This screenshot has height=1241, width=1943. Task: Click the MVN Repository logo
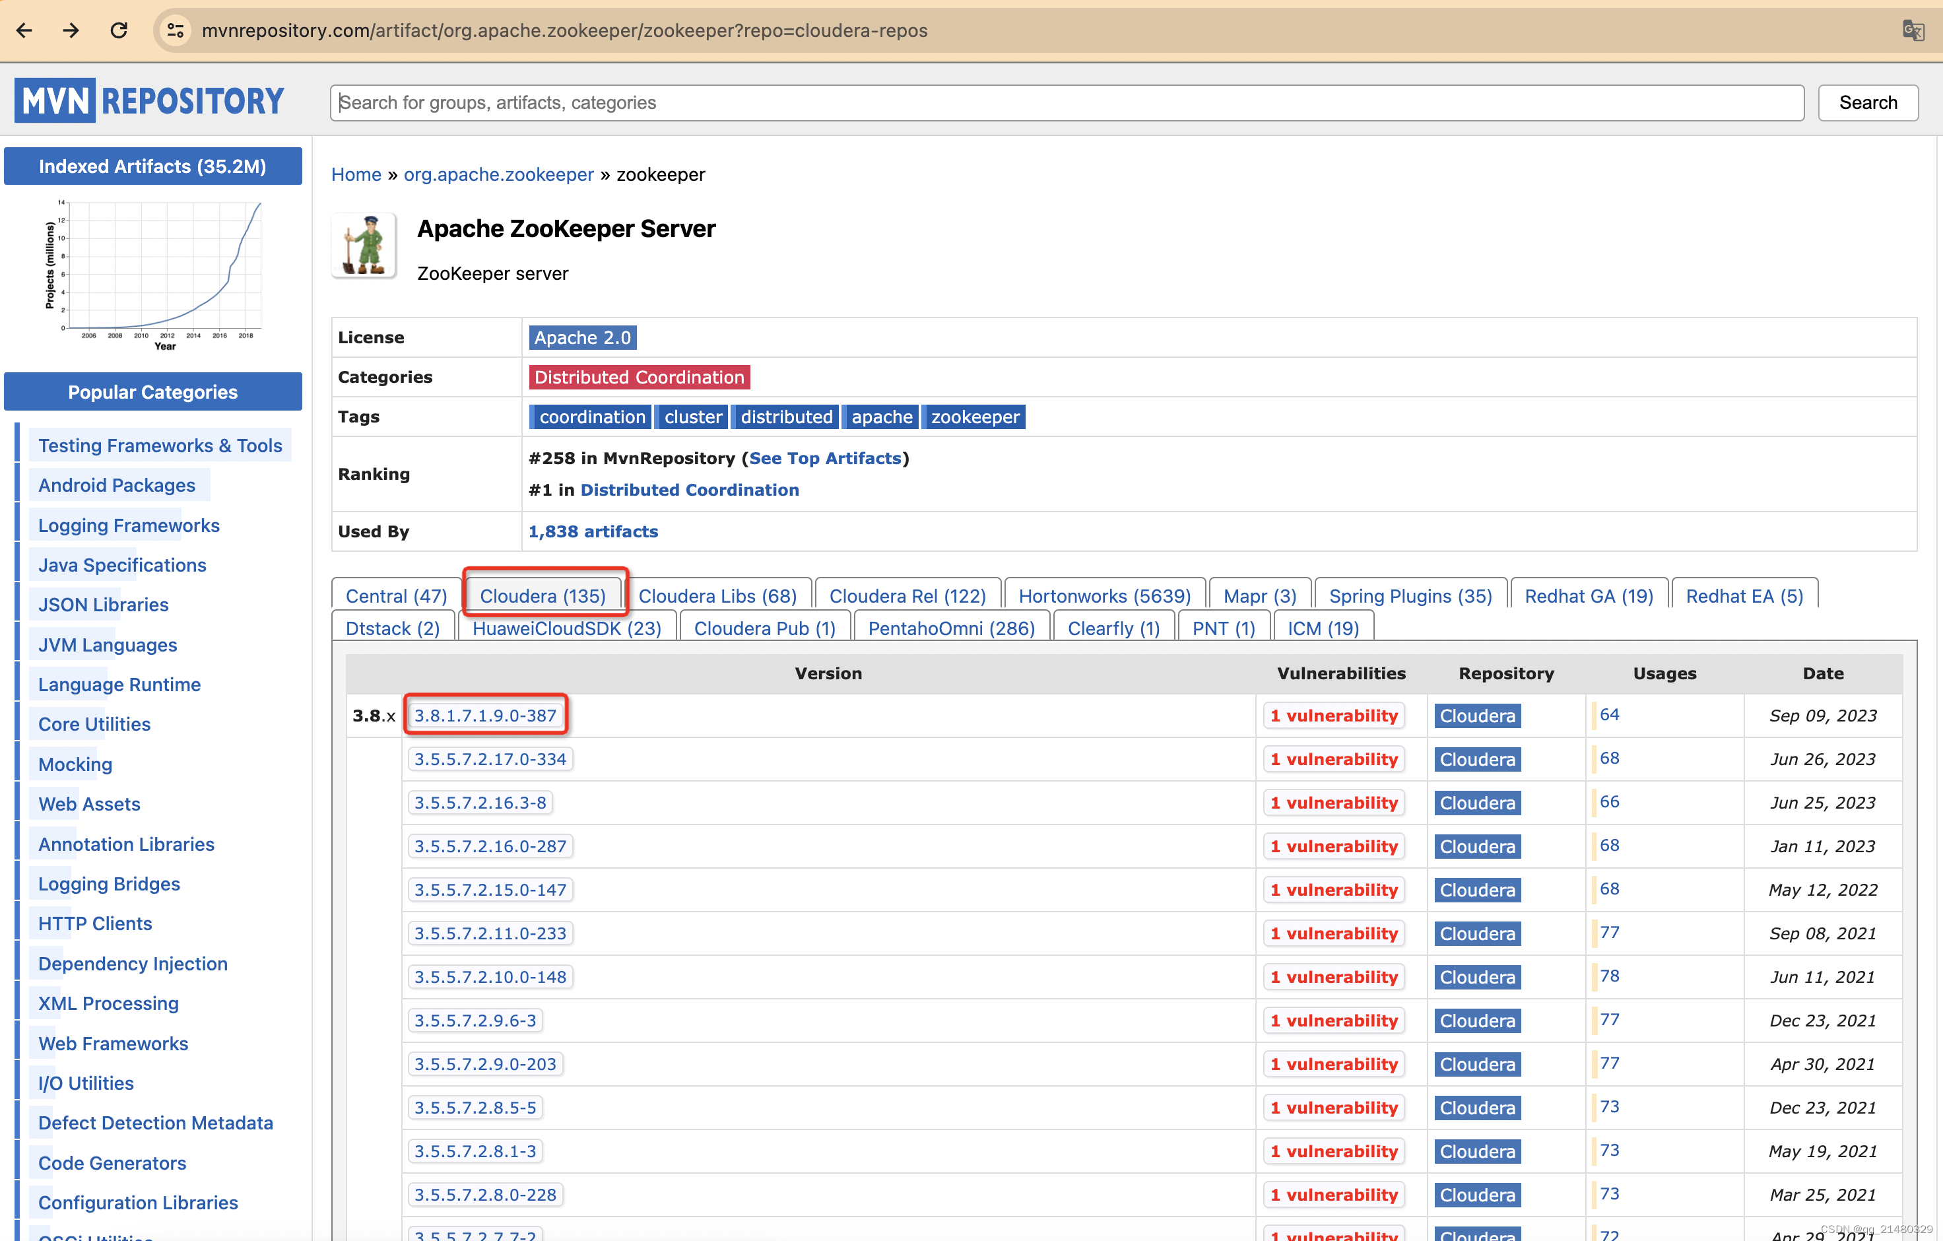[x=149, y=101]
